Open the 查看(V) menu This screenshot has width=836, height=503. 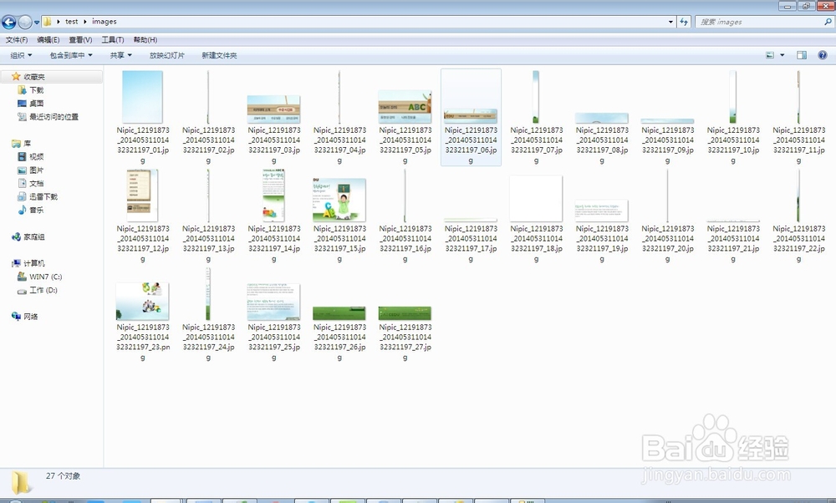pos(80,40)
